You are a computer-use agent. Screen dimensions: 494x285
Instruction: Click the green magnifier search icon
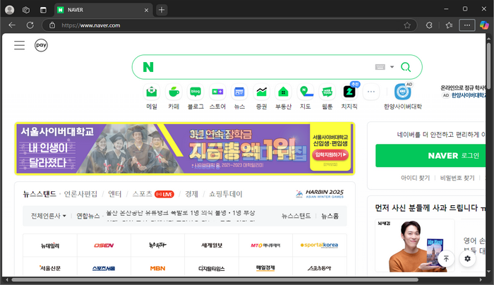point(405,67)
